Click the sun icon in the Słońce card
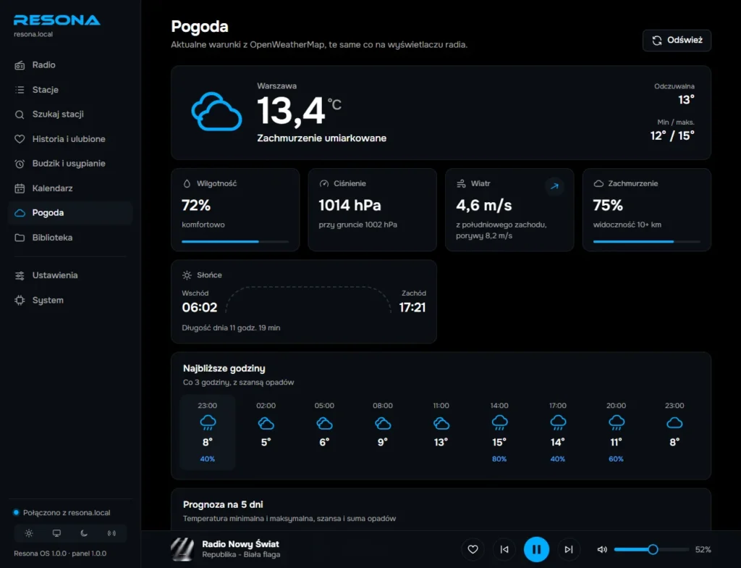The width and height of the screenshot is (741, 568). [x=187, y=275]
